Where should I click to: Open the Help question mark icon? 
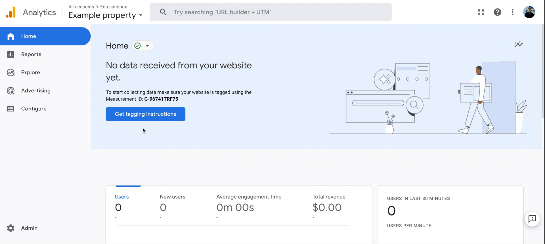coord(497,12)
